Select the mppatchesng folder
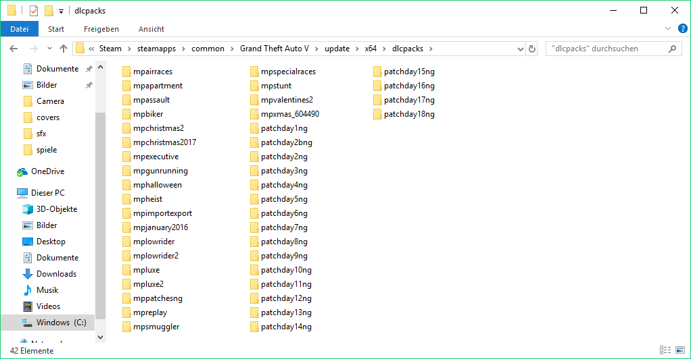This screenshot has width=691, height=359. (x=158, y=299)
